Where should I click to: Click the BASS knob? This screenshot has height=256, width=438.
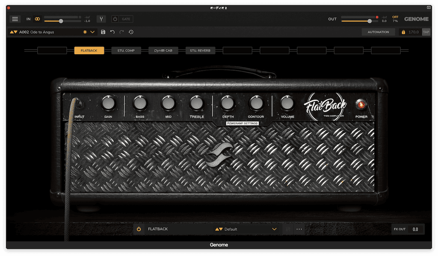[140, 103]
